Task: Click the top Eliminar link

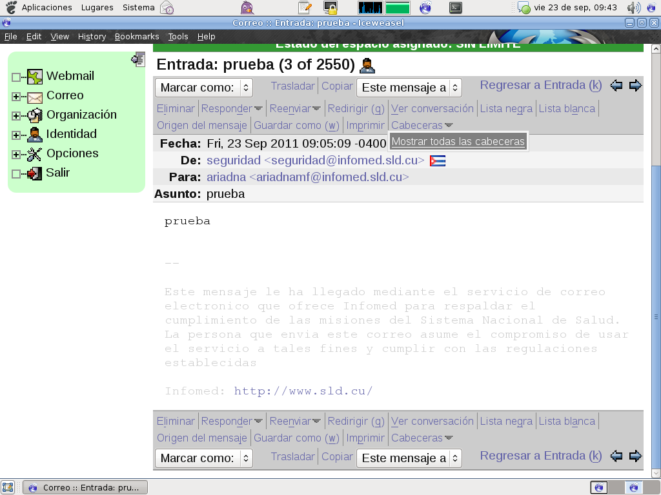Action: click(x=176, y=108)
